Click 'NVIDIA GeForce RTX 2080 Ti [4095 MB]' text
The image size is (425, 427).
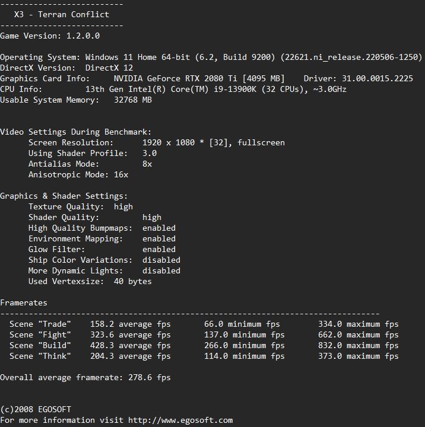(x=199, y=79)
